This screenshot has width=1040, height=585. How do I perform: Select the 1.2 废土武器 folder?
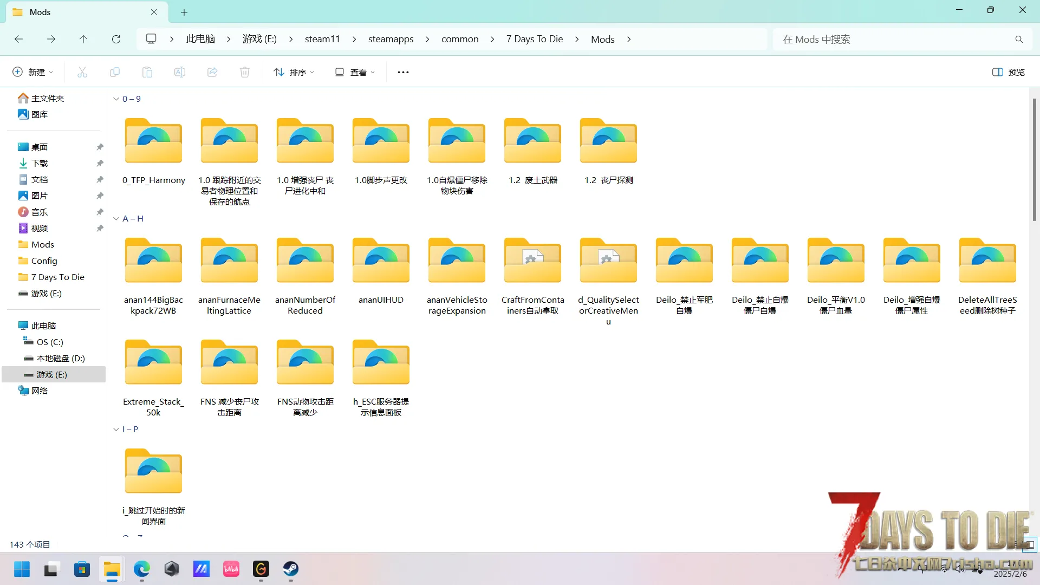532,152
